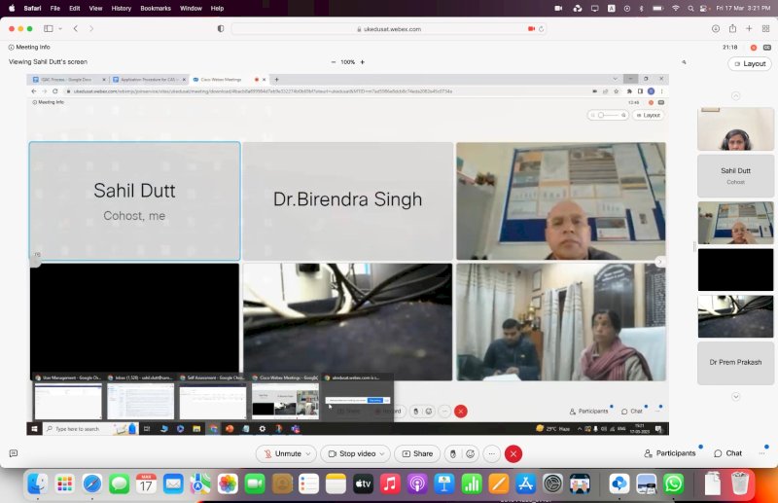Screen dimensions: 778x503
Task: Open Trash in the Dock
Action: point(739,484)
